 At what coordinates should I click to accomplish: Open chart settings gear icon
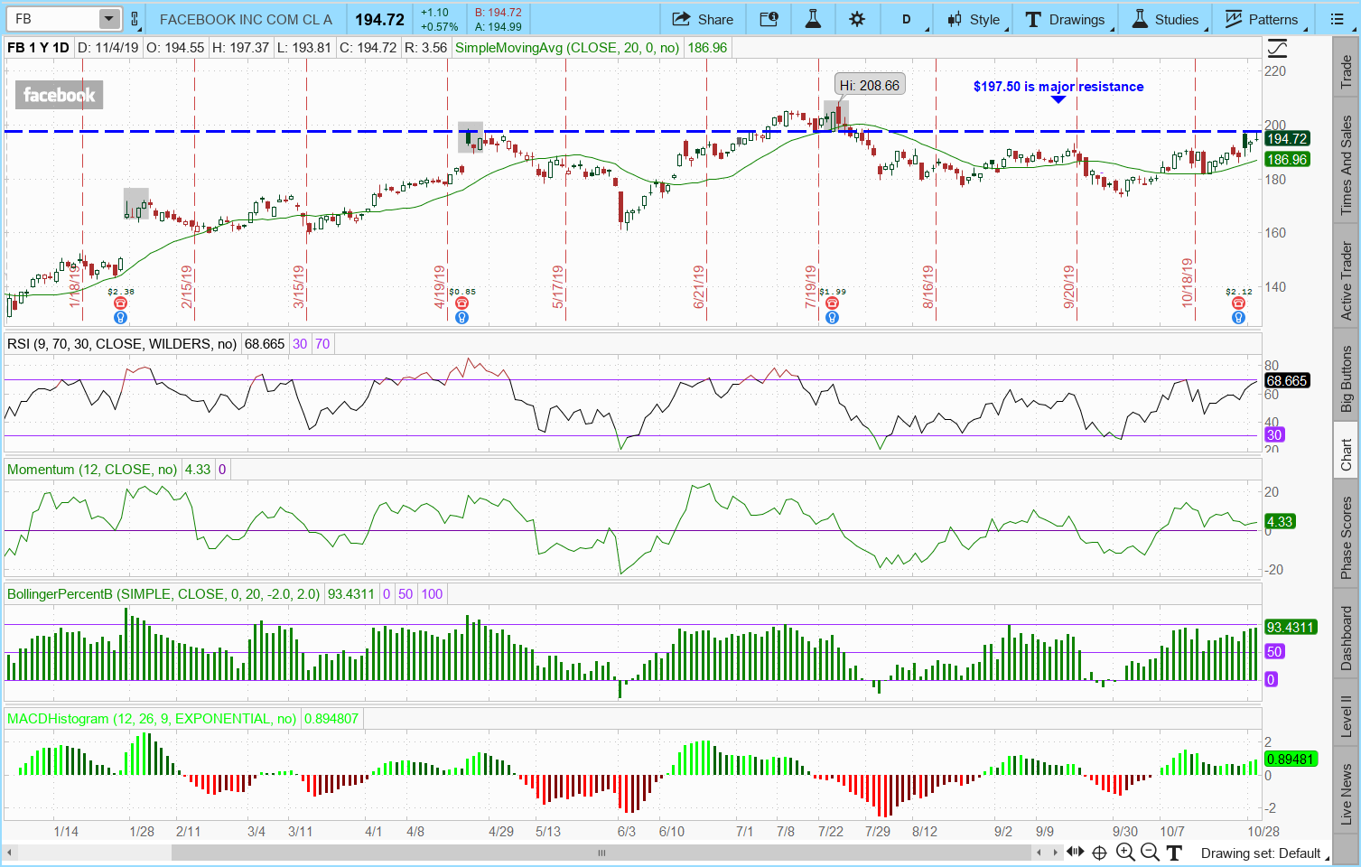pos(857,19)
